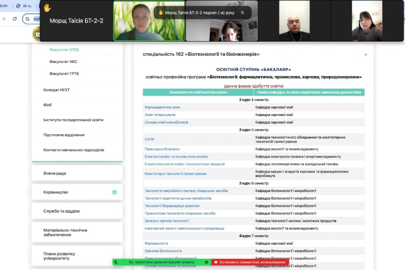Image resolution: width=405 pixels, height=270 pixels.
Task: Open Енерготехнологія хіміко-технологічних процесів link
Action: [x=185, y=164]
